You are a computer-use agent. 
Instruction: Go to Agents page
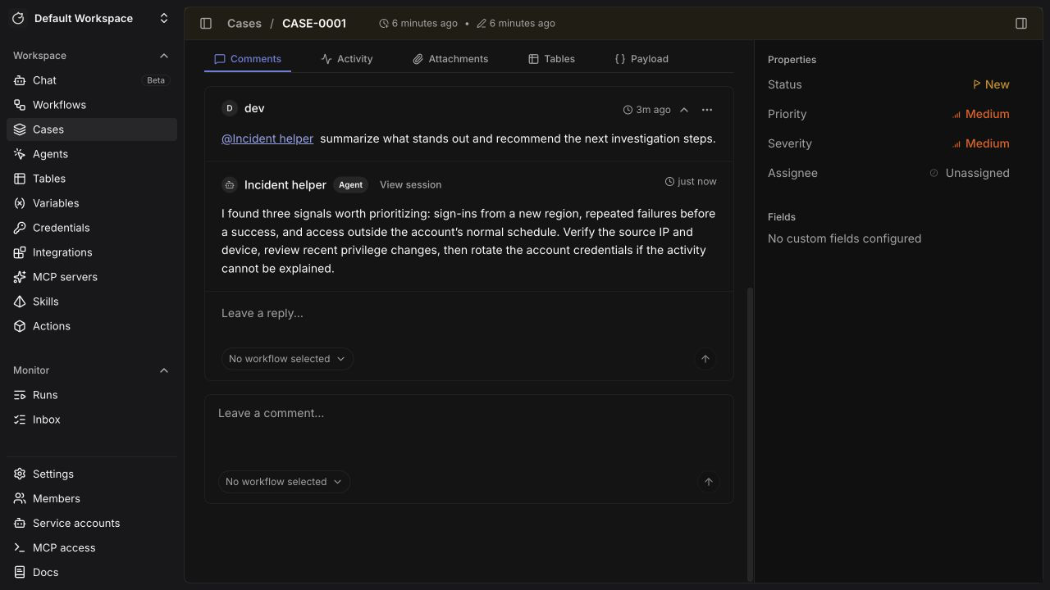point(92,154)
